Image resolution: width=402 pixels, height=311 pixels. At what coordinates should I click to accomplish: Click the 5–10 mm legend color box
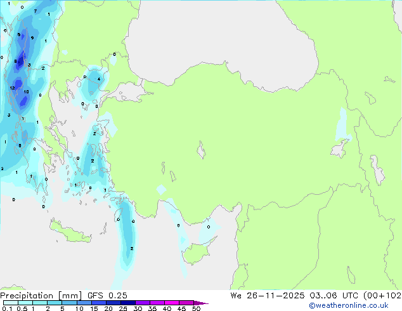pos(69,303)
